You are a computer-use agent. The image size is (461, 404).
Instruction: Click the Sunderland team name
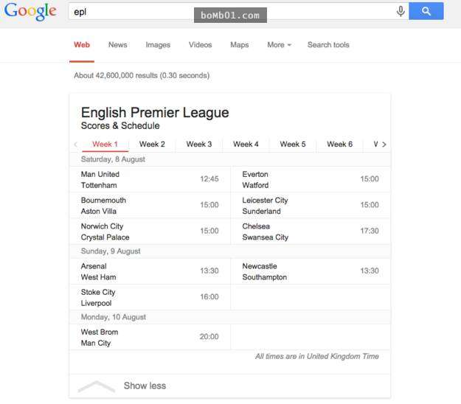point(261,212)
